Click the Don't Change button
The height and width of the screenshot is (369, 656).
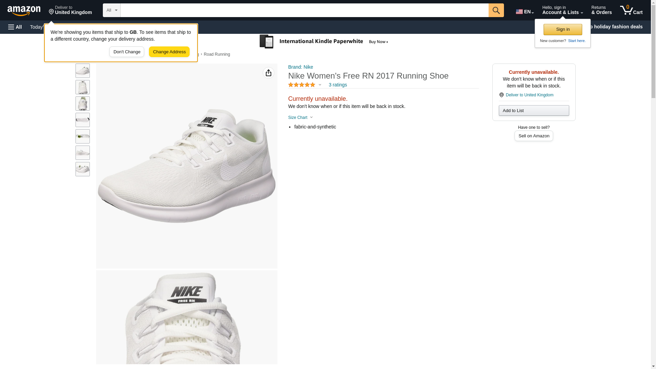coord(127,52)
